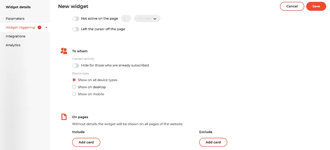The image size is (330, 150).
Task: Choose Show on mobile radio button
Action: pyautogui.click(x=74, y=94)
